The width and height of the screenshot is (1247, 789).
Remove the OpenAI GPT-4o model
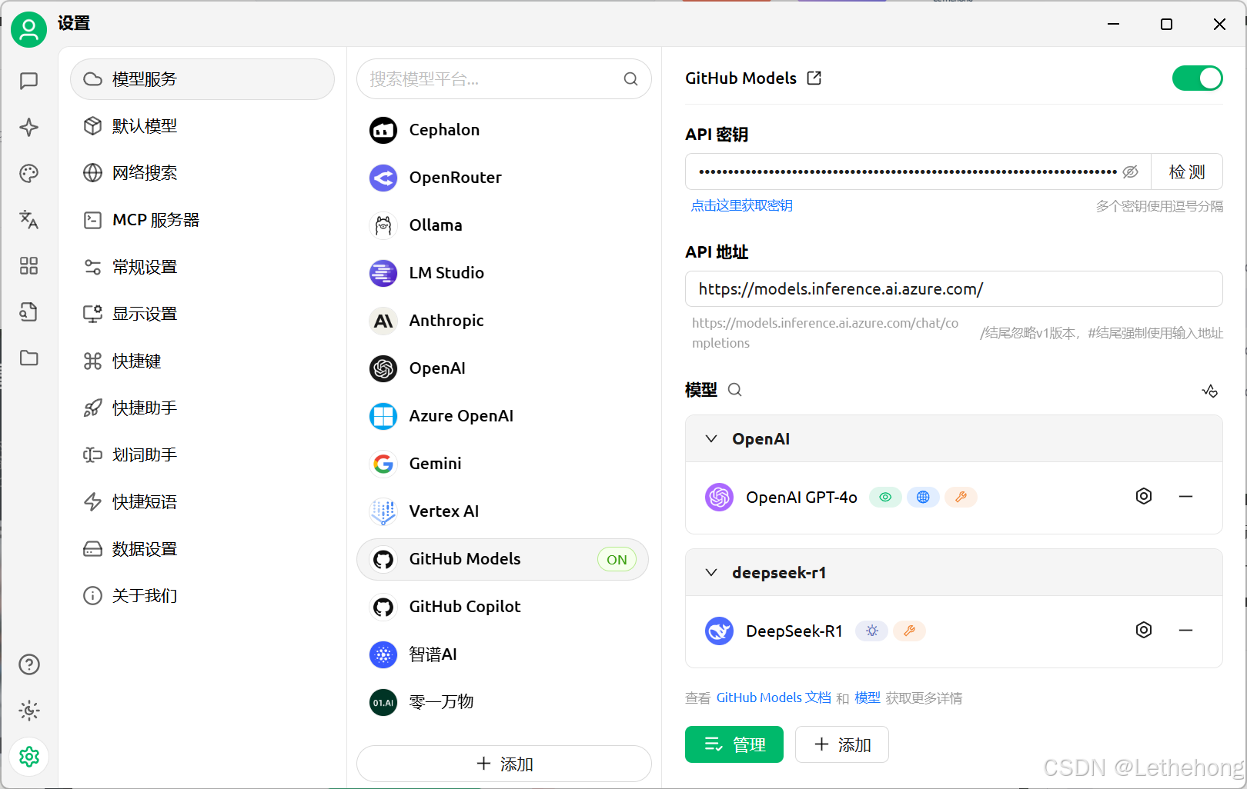pyautogui.click(x=1185, y=496)
